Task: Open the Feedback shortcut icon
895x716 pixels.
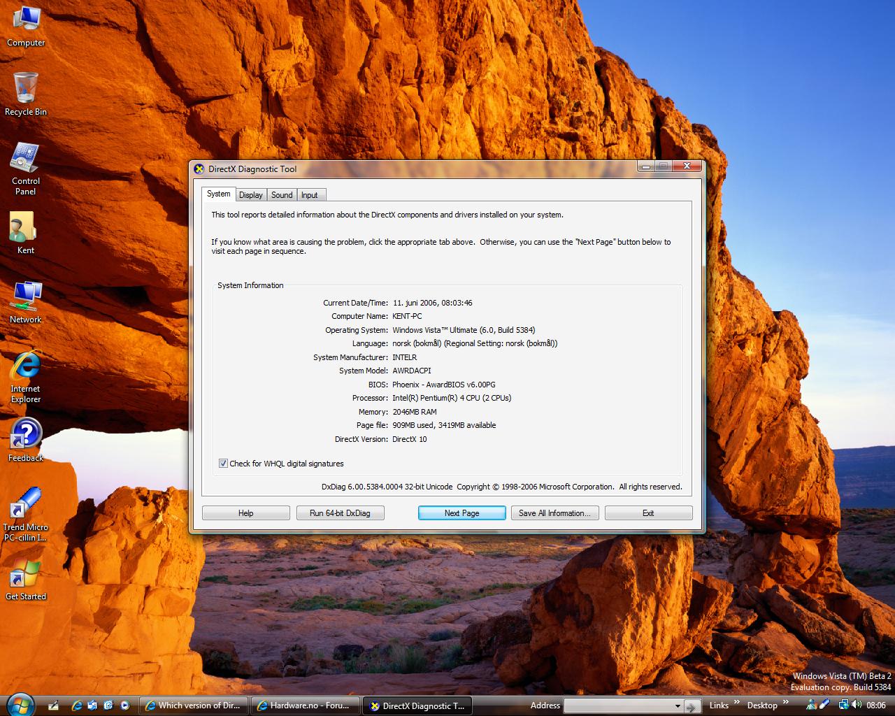Action: [26, 441]
